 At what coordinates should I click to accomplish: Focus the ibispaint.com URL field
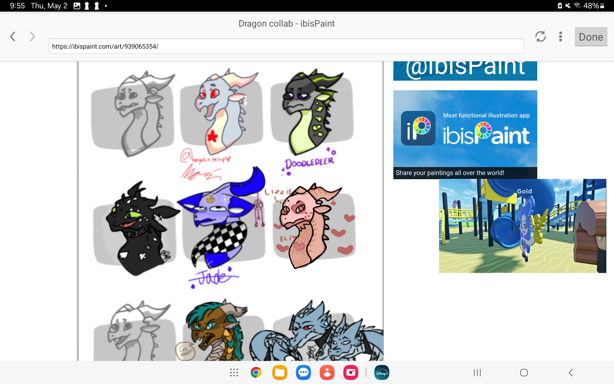(x=286, y=46)
